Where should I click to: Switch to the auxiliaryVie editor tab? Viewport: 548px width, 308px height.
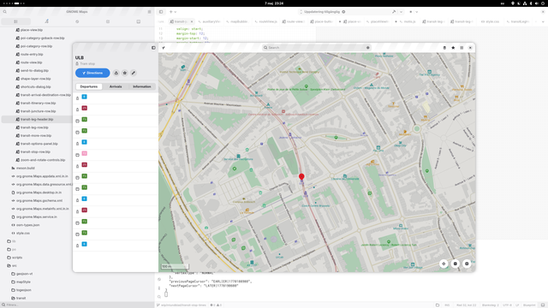coord(209,21)
